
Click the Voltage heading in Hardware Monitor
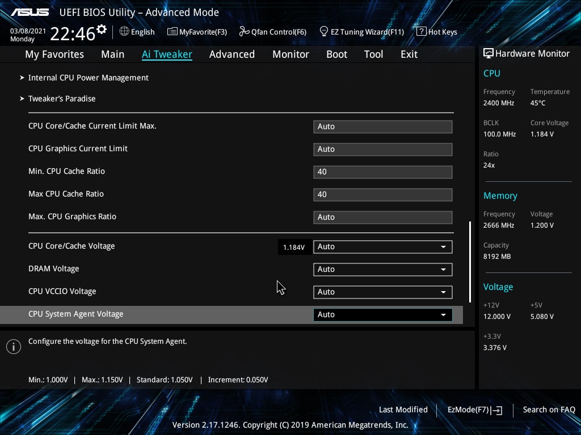point(498,287)
